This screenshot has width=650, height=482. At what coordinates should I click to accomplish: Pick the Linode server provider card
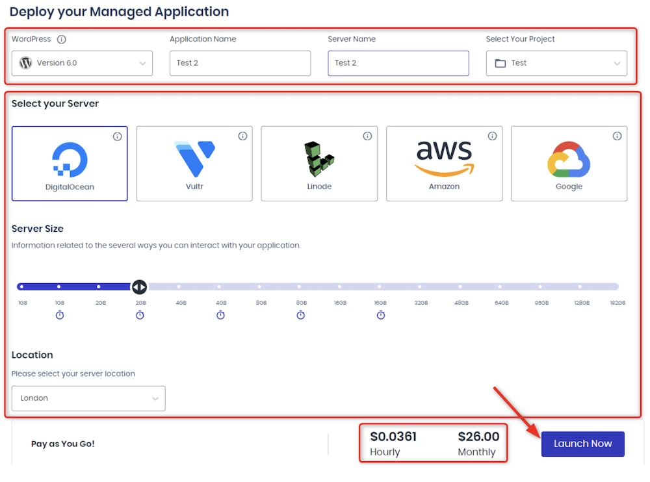pyautogui.click(x=319, y=164)
